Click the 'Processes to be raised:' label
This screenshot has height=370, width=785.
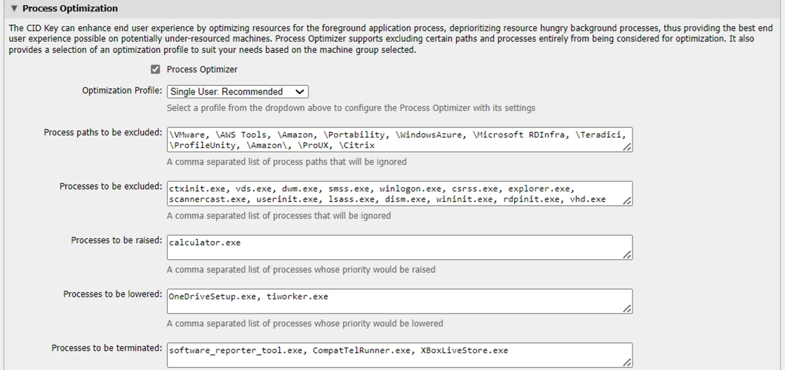tap(117, 240)
